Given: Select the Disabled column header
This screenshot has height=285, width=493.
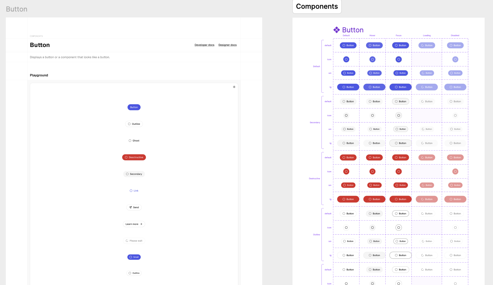Looking at the screenshot, I should tap(455, 35).
